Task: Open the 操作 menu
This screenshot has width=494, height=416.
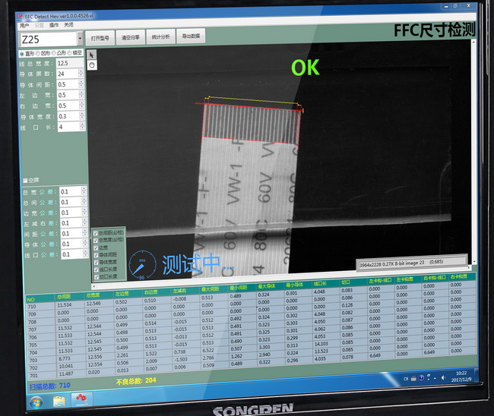Action: point(54,25)
